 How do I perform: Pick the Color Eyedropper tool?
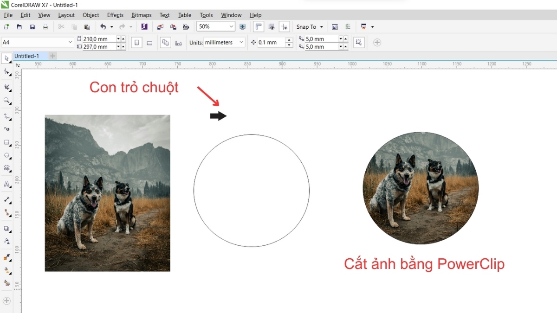pyautogui.click(x=6, y=257)
